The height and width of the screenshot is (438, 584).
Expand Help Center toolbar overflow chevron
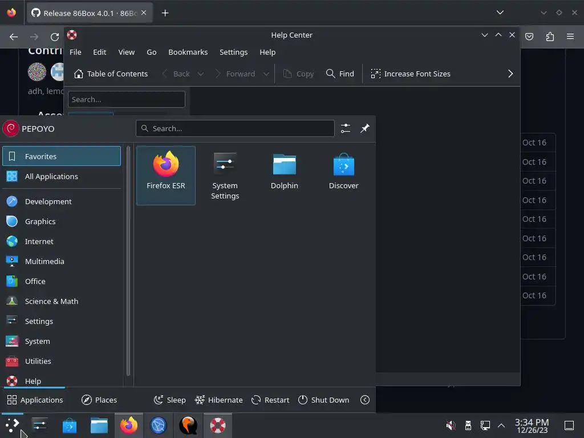510,74
